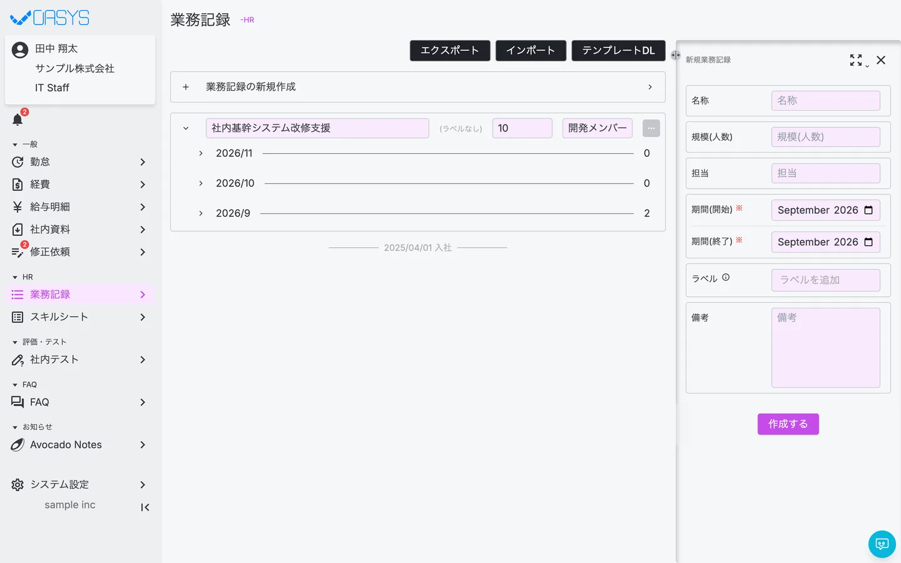Click the エクスポート button
The height and width of the screenshot is (563, 901).
[450, 51]
